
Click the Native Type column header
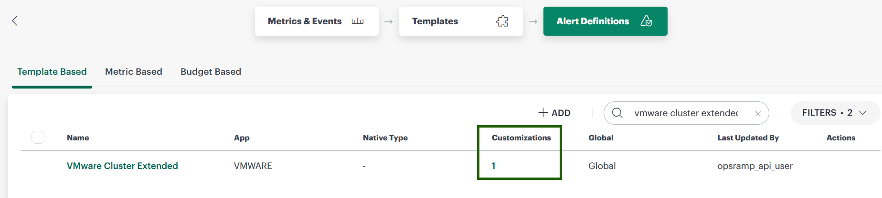[385, 138]
